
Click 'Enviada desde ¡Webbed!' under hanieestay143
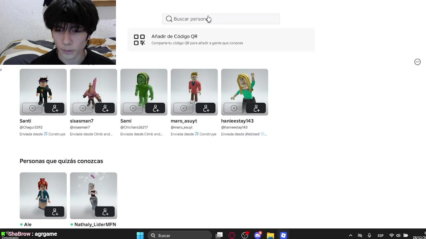coord(244,134)
